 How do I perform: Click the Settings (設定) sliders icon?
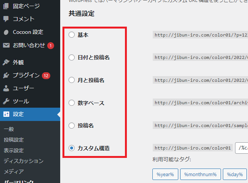(6, 114)
